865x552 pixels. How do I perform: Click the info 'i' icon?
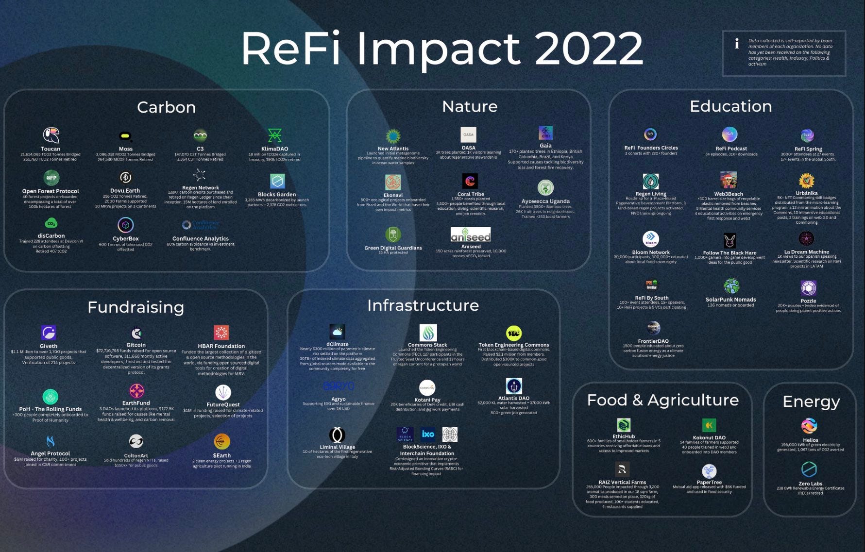point(737,44)
